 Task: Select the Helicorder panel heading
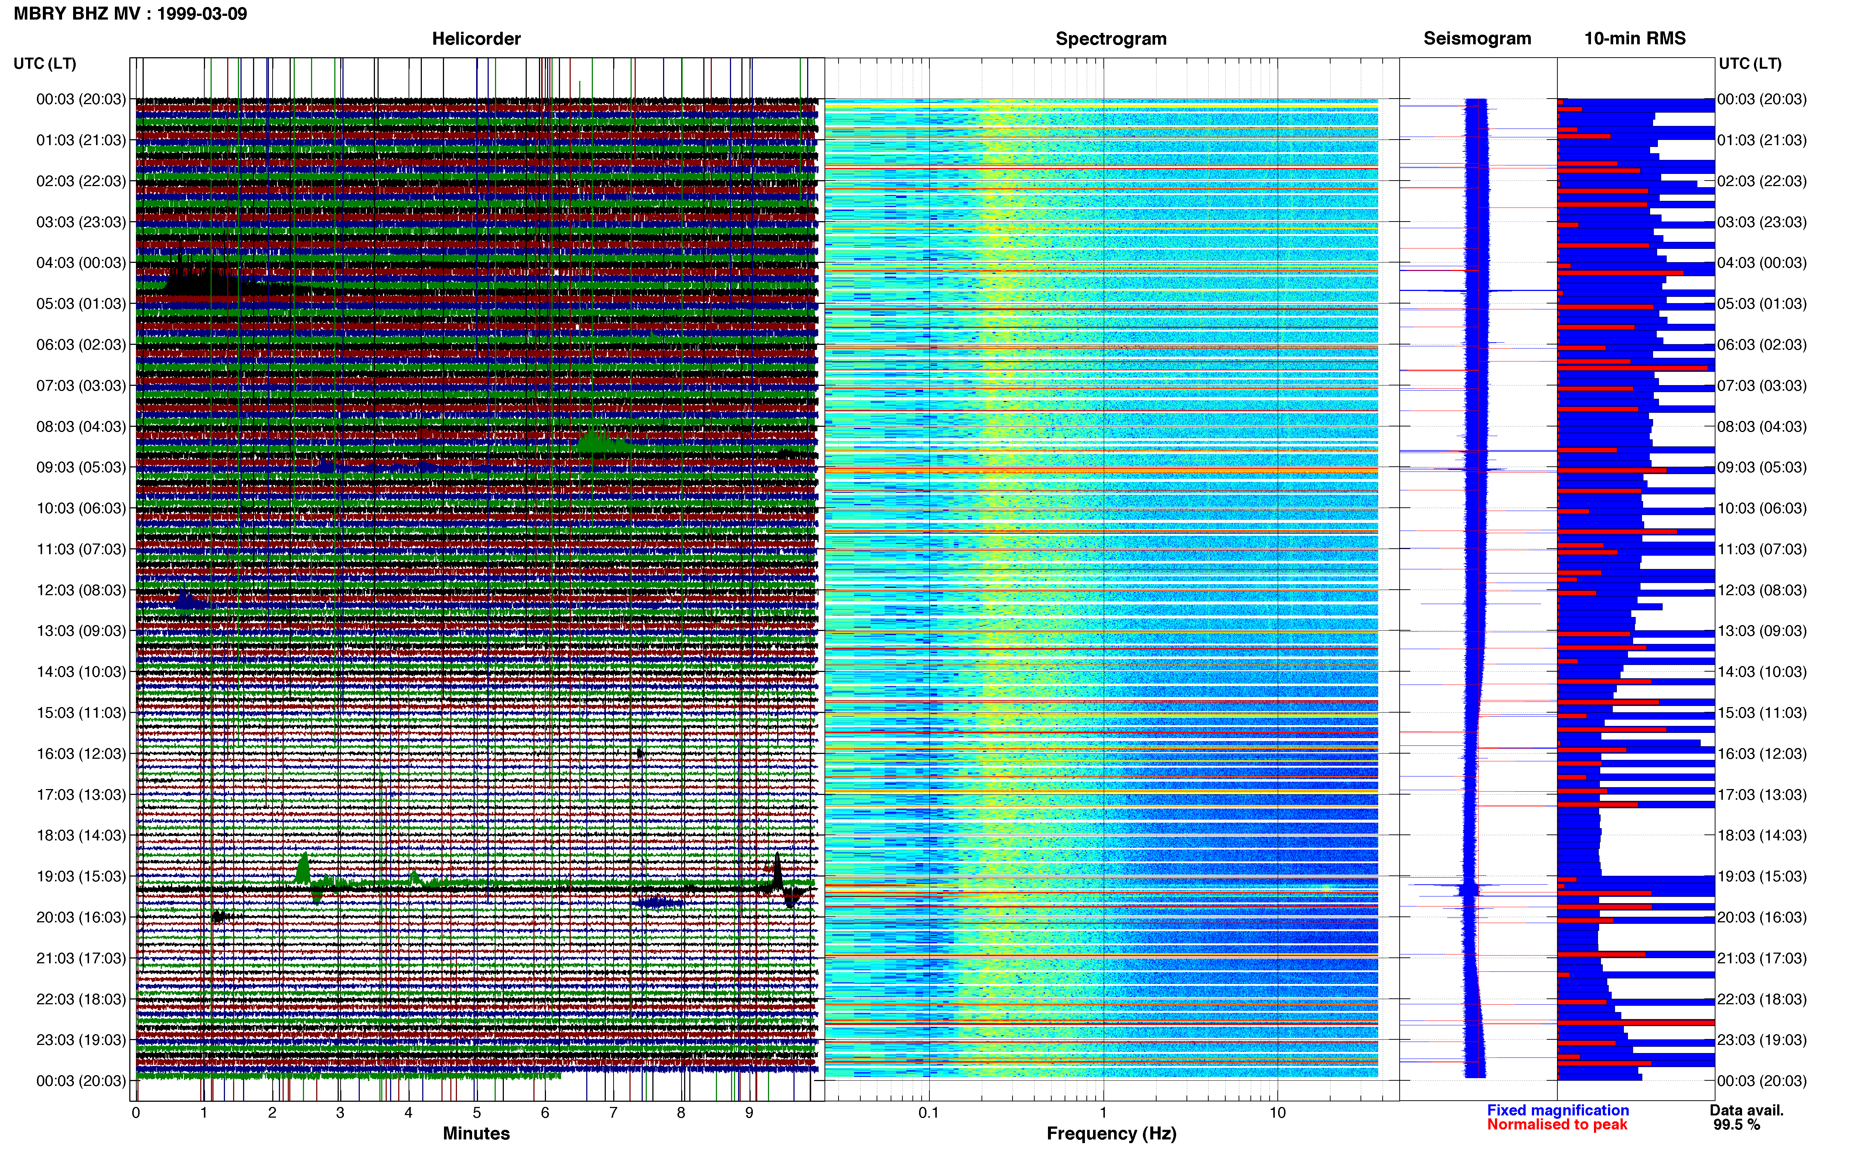tap(476, 38)
